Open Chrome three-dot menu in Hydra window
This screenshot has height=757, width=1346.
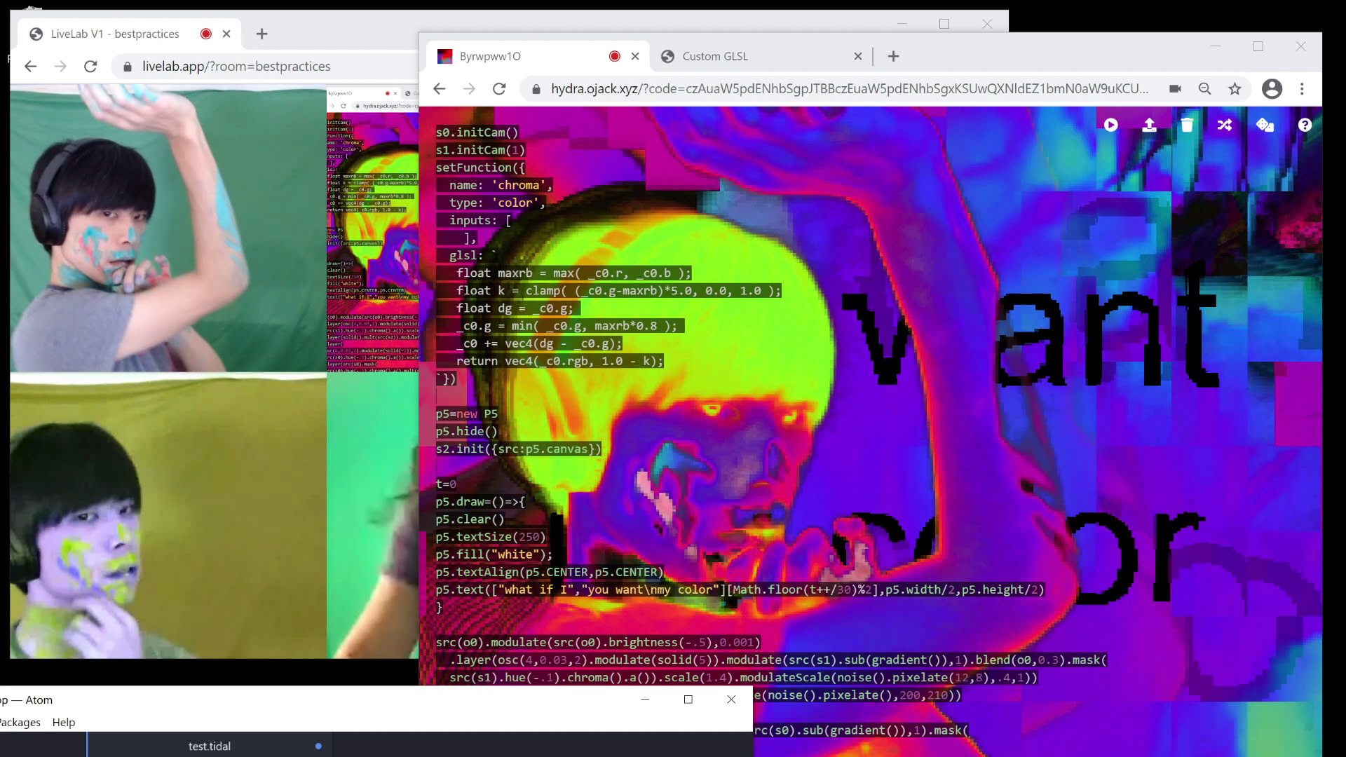coord(1302,89)
